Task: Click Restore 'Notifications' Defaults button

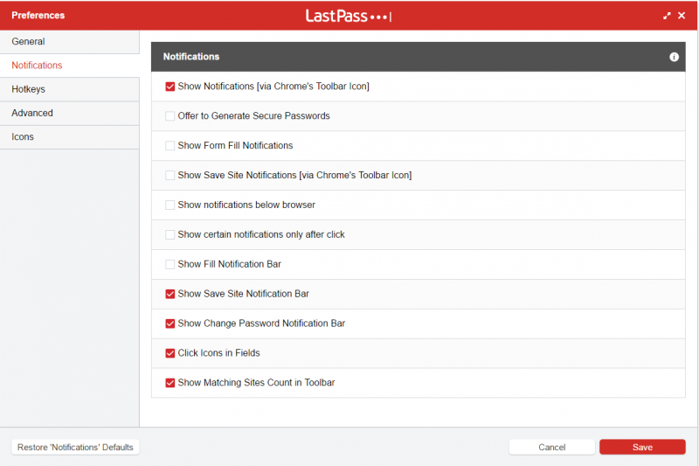Action: (75, 447)
